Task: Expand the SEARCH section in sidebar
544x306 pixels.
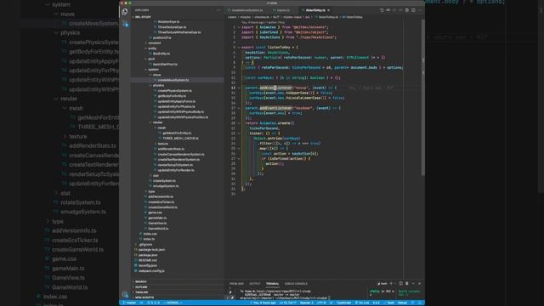Action: [178, 281]
